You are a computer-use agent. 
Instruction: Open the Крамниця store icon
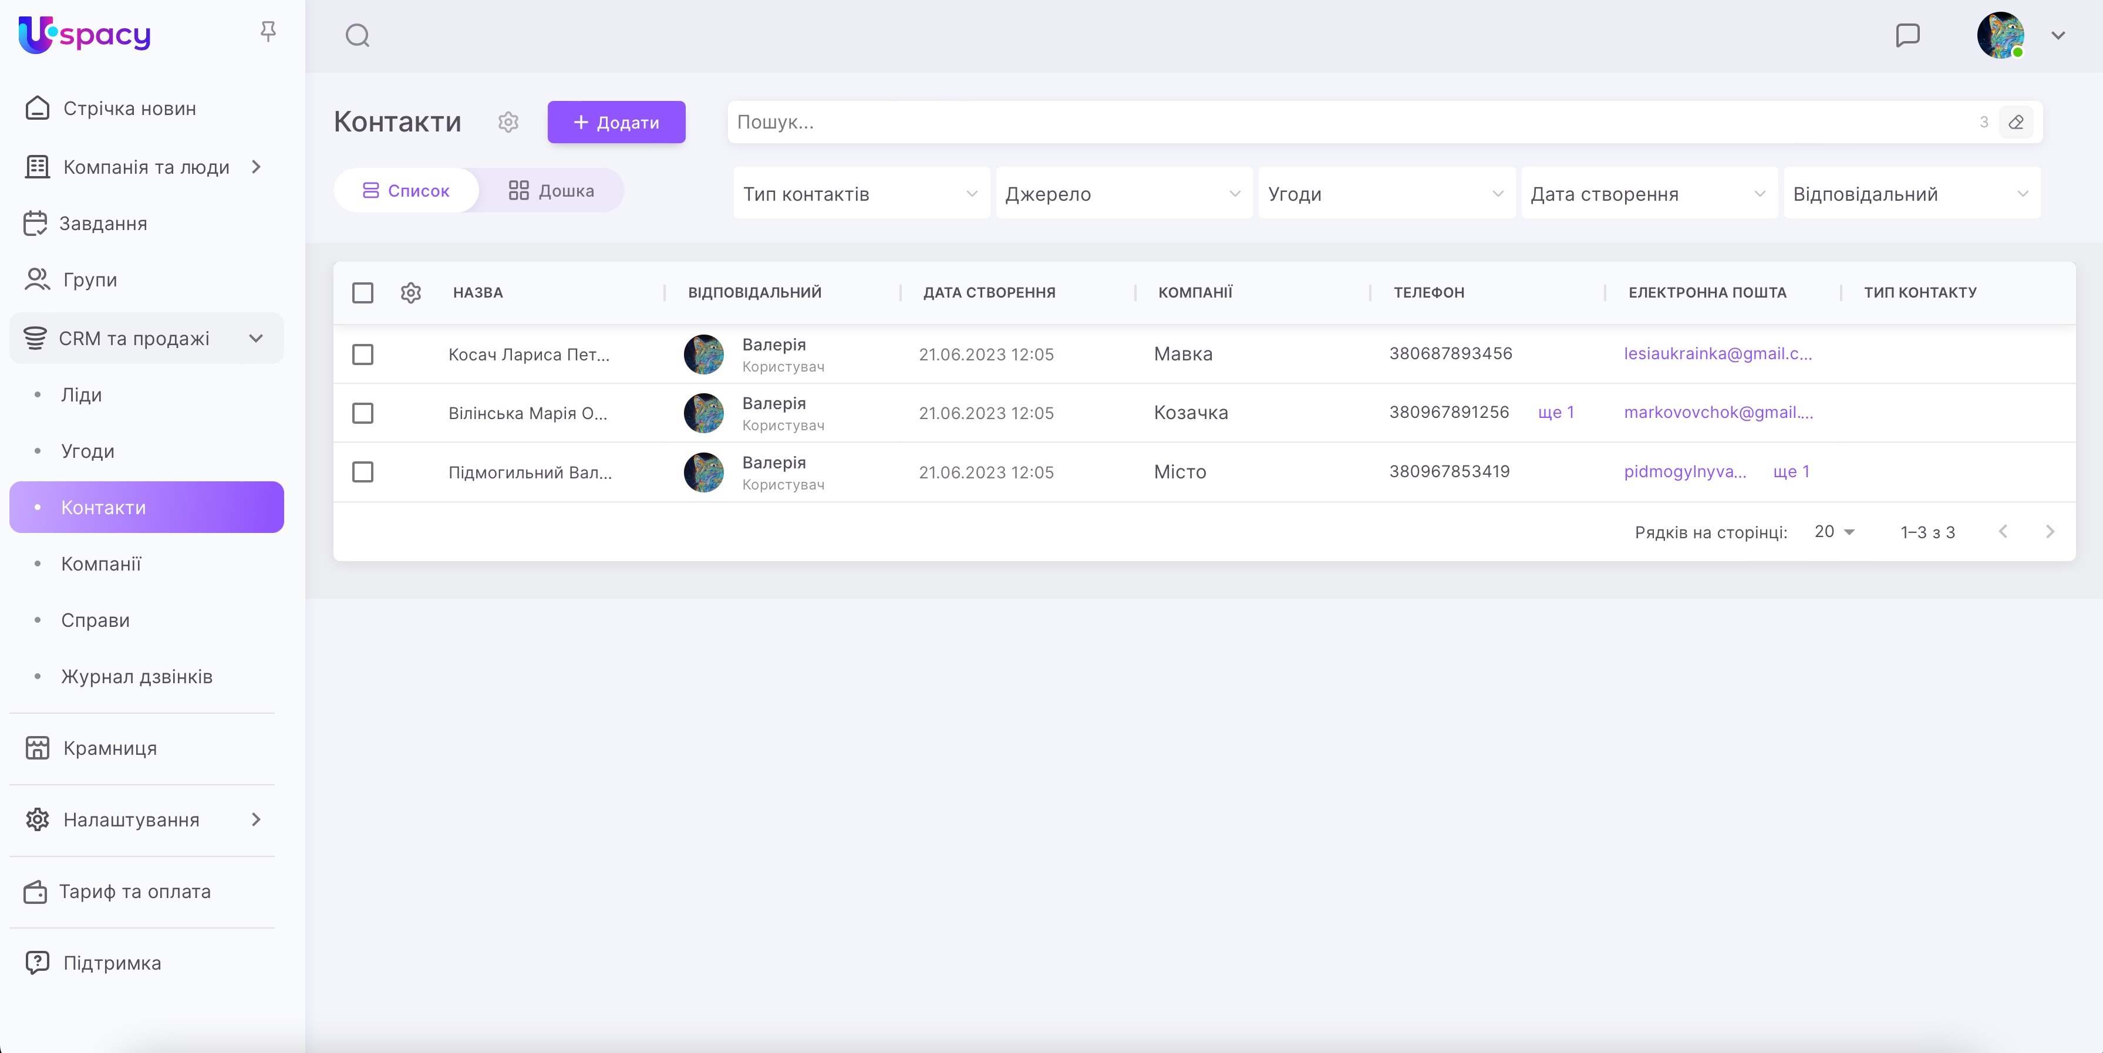click(38, 748)
